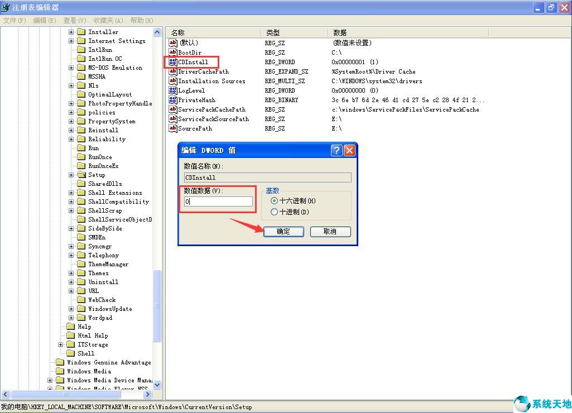Click the PrivateHash binary value icon

[173, 100]
